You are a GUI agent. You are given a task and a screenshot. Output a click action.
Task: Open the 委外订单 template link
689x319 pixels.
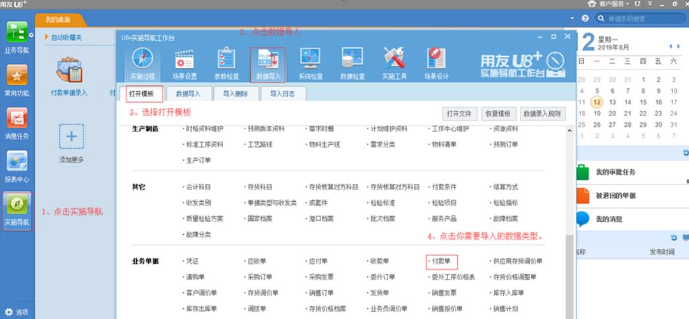click(382, 278)
